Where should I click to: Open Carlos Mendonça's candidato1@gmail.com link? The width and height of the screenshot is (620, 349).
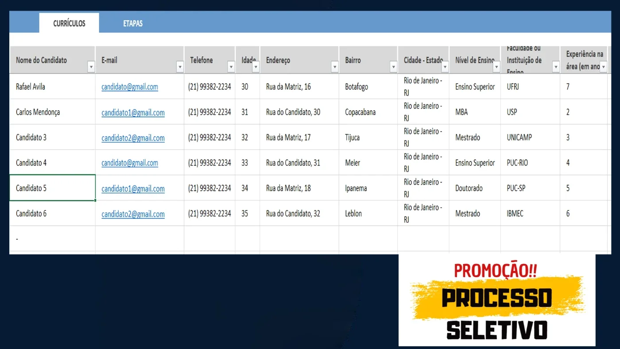click(133, 112)
